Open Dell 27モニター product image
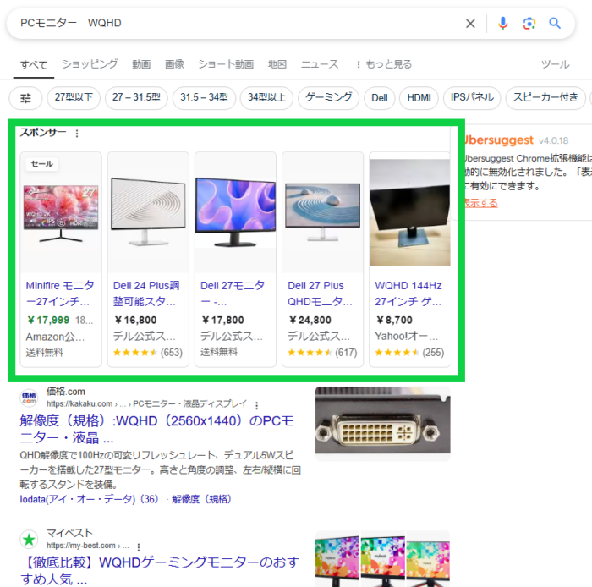This screenshot has width=592, height=587. [x=235, y=212]
